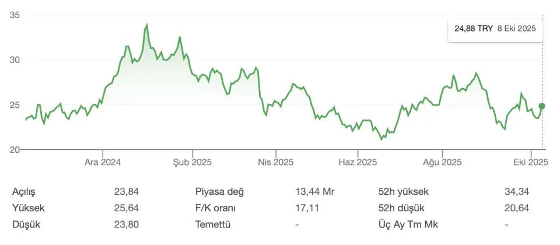Select the F/K oranı value 17,11
The image size is (560, 245).
pos(307,208)
